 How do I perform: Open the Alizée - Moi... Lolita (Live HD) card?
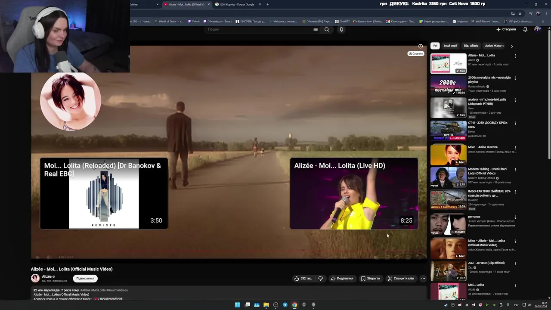354,193
